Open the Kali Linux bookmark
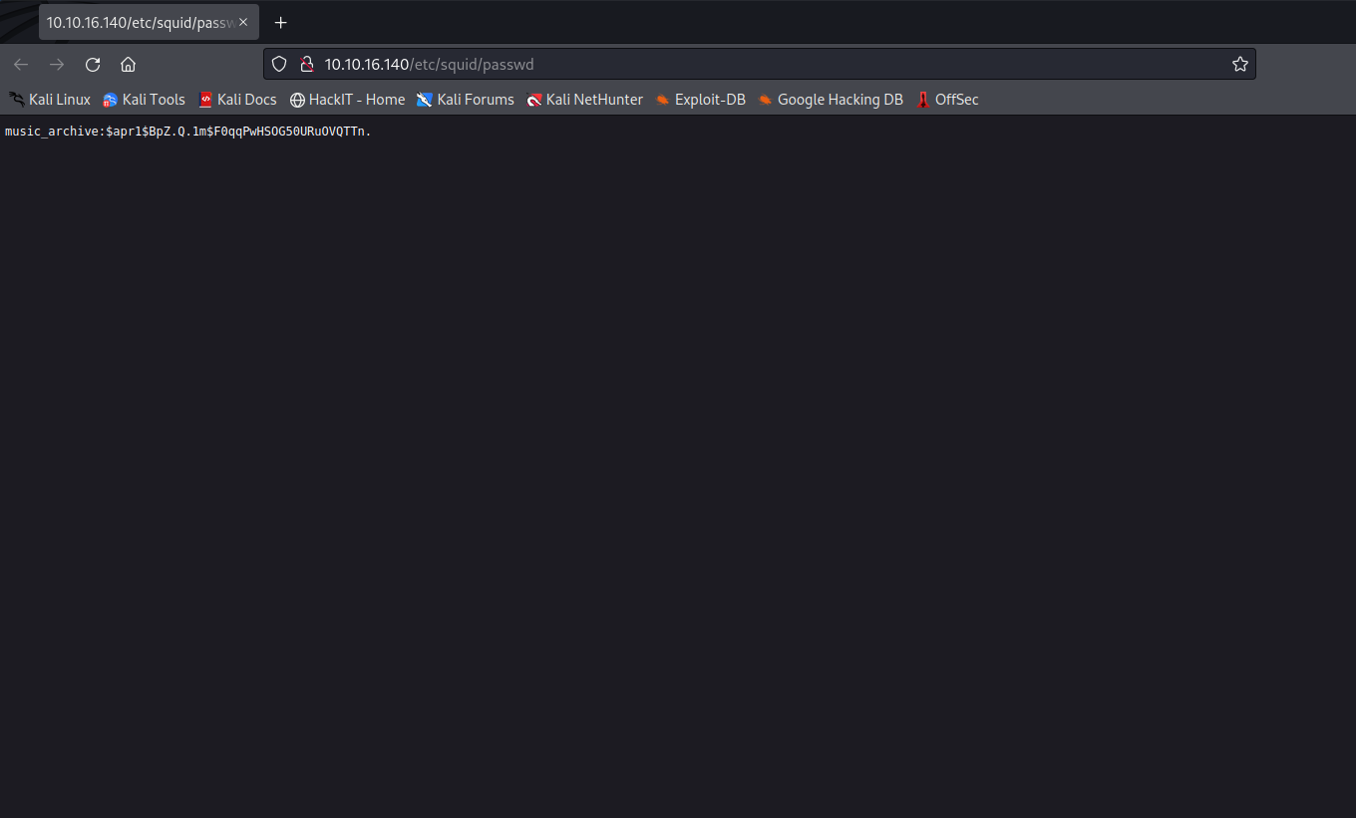Viewport: 1356px width, 818px height. (x=50, y=100)
